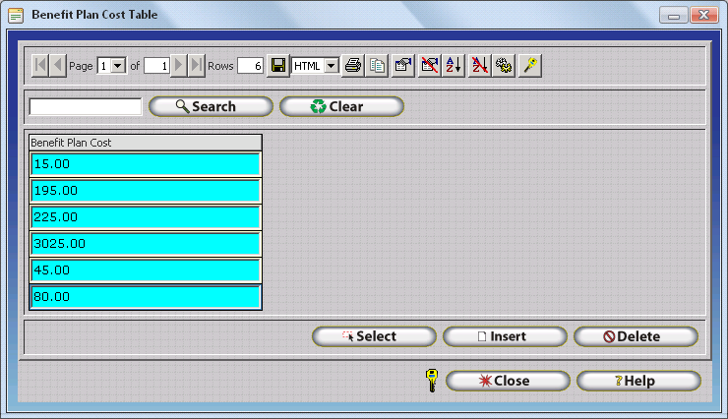Select the 195.00 cost row
The width and height of the screenshot is (728, 419).
146,191
